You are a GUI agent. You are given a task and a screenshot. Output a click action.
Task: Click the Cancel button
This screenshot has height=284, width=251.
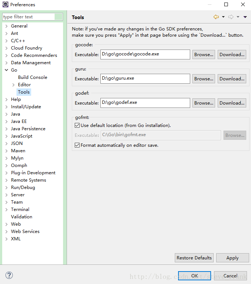(230, 276)
